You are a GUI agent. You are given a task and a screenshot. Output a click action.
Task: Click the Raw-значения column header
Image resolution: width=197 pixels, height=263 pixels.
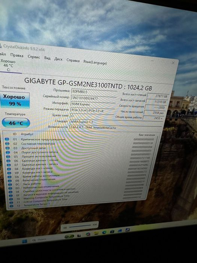[147, 135]
